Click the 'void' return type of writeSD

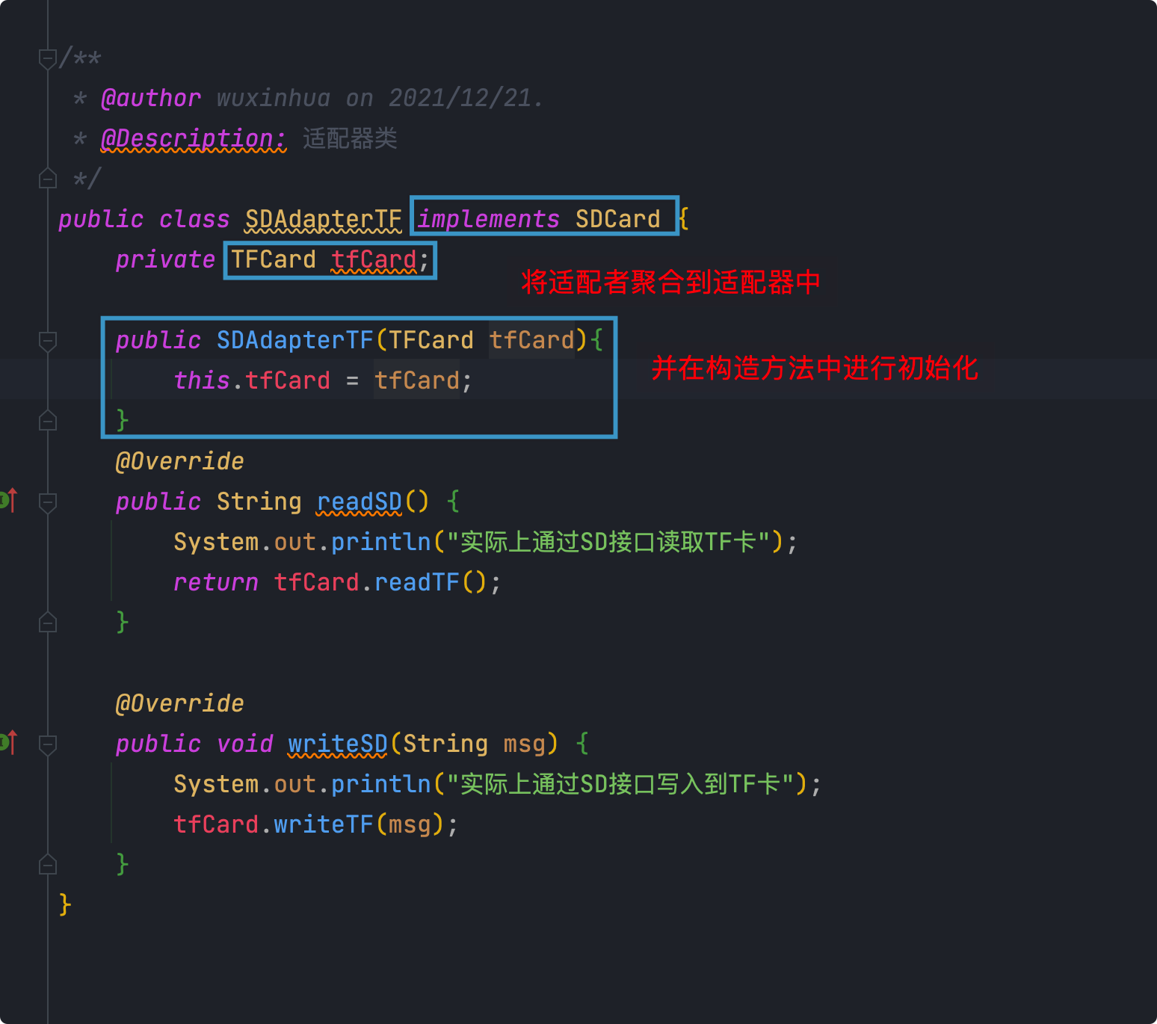pos(245,744)
